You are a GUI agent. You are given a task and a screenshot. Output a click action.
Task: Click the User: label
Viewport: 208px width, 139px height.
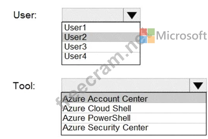point(25,15)
